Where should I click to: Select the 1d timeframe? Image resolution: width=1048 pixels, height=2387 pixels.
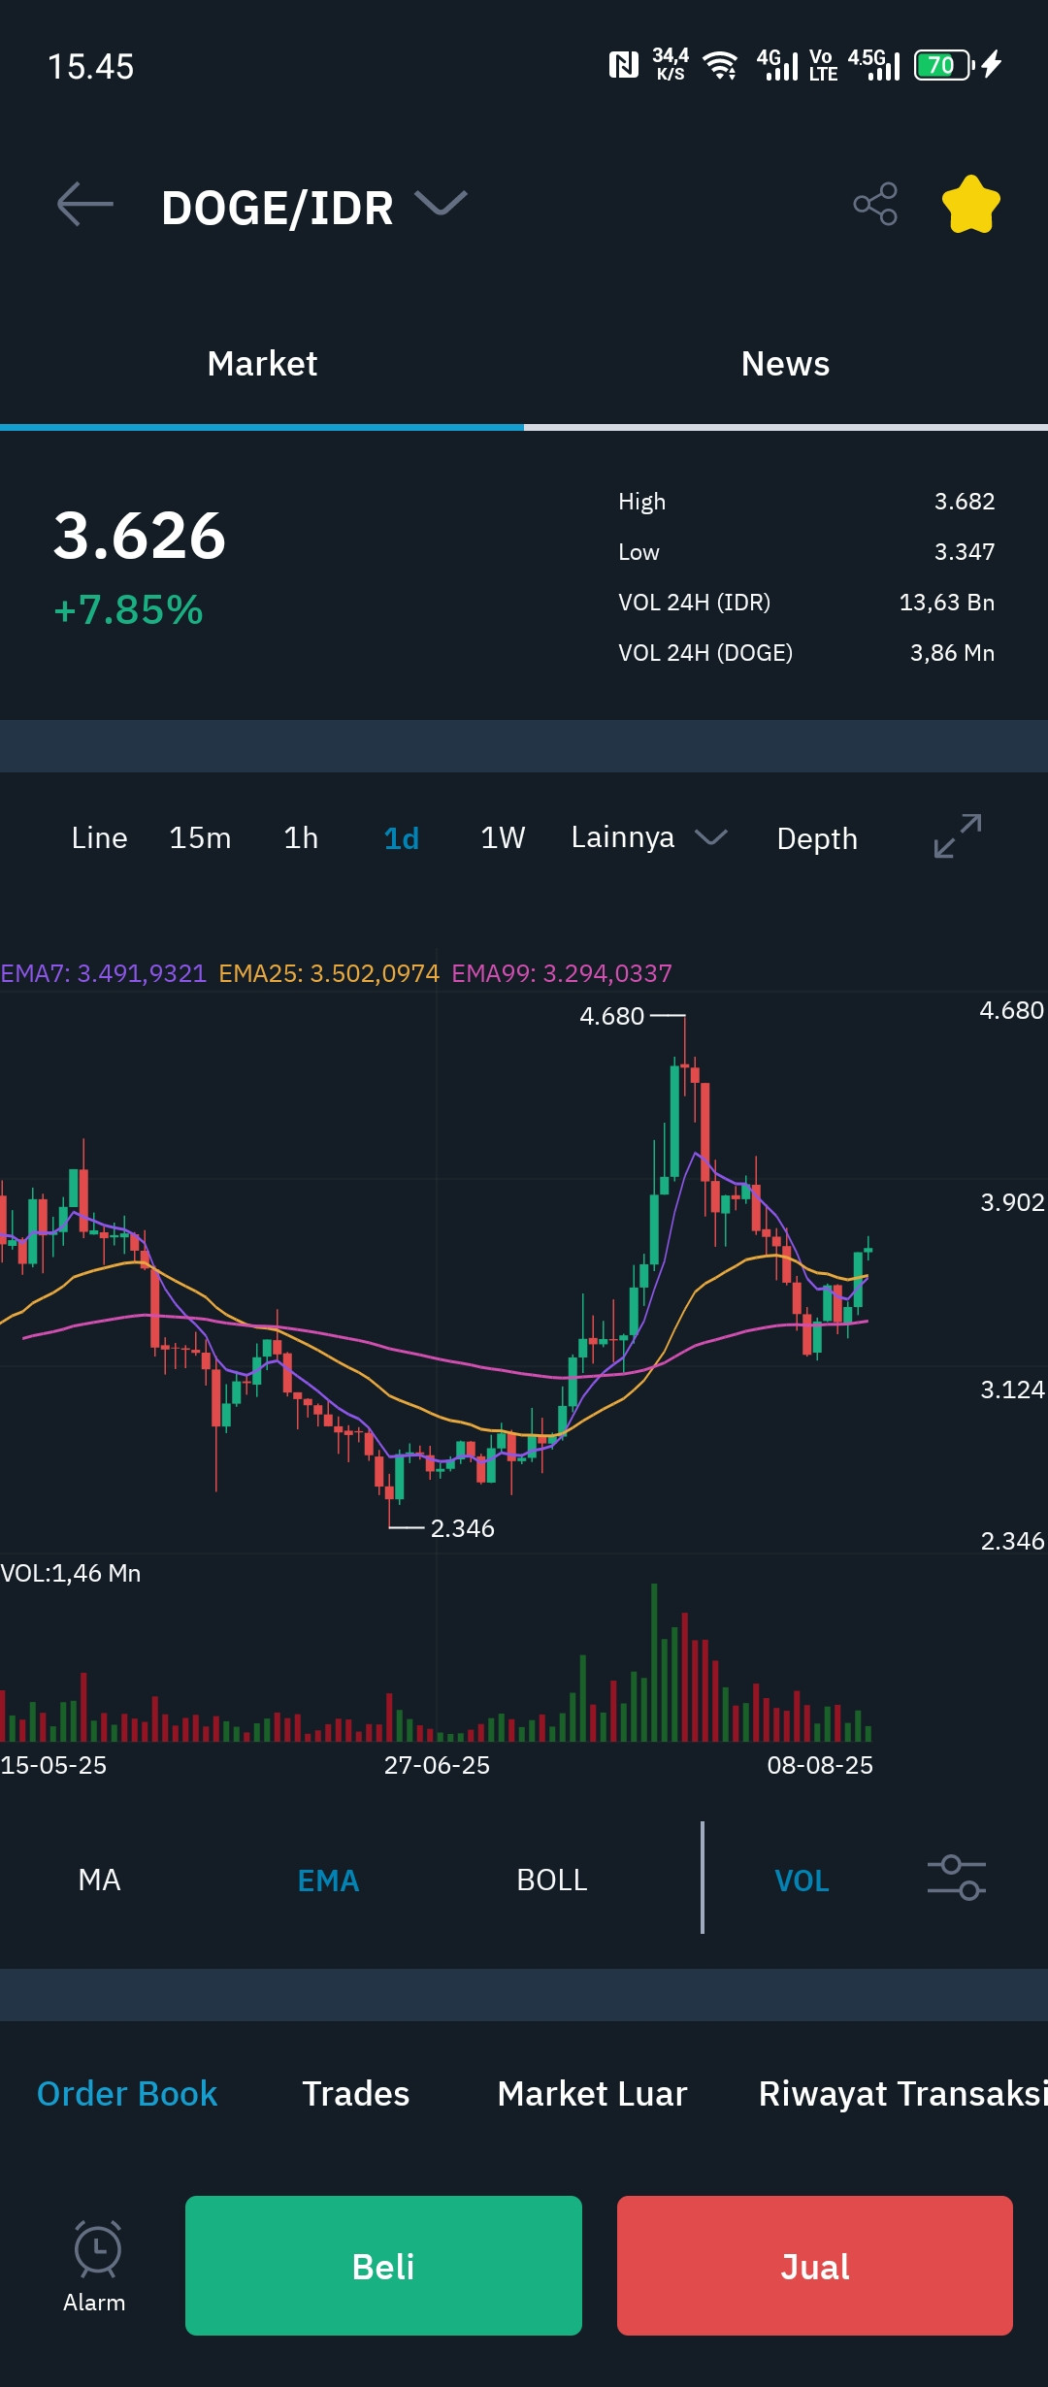pos(401,838)
